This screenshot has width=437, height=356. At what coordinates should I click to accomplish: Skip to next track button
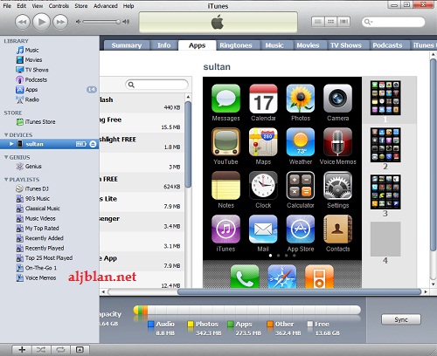click(x=60, y=22)
